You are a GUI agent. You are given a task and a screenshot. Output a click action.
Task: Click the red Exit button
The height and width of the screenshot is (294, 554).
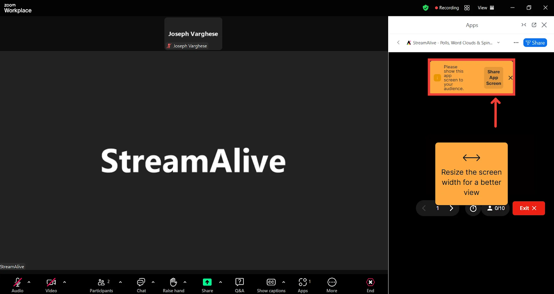tap(528, 208)
